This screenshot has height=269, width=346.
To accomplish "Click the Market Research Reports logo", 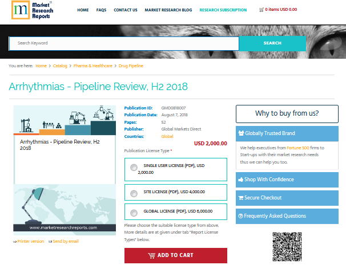I will click(32, 10).
